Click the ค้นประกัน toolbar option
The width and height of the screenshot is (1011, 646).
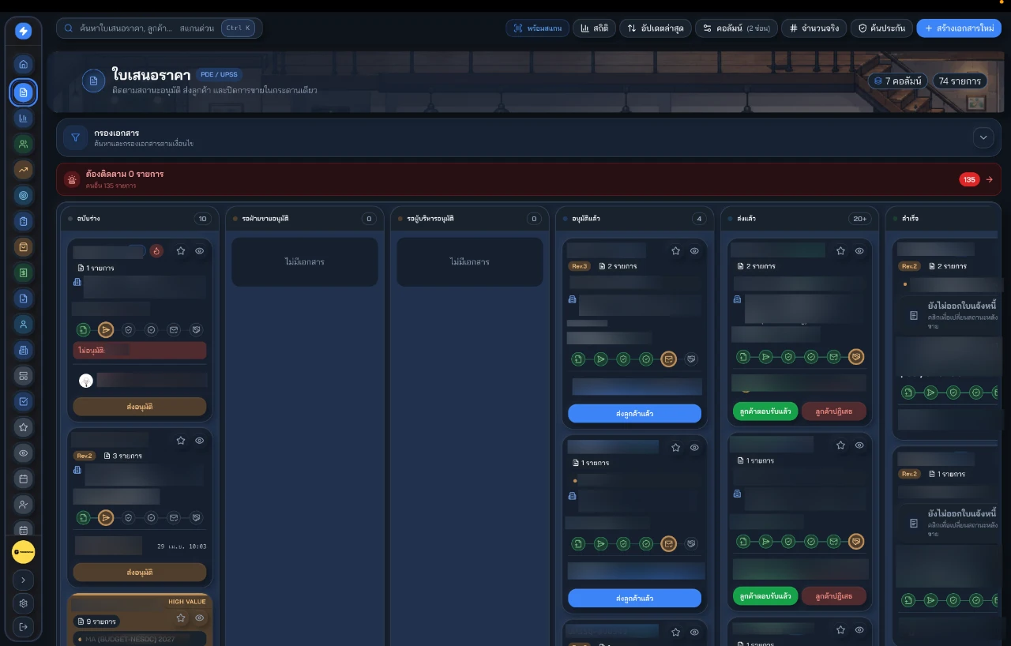click(x=881, y=28)
